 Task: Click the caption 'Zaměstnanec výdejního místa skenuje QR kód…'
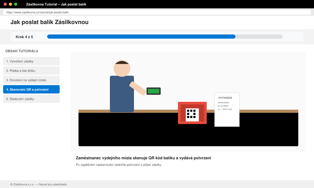pyautogui.click(x=143, y=158)
